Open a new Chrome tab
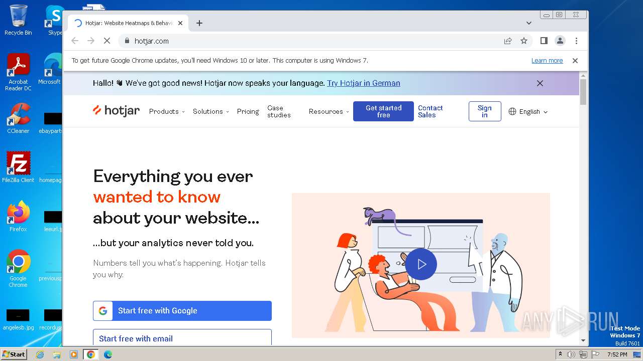Viewport: 643px width, 361px height. pos(199,23)
